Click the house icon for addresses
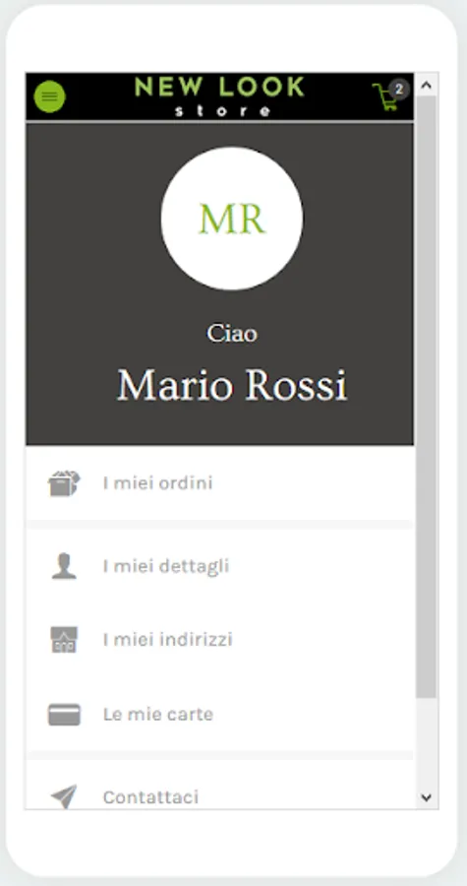The height and width of the screenshot is (886, 467). tap(64, 640)
